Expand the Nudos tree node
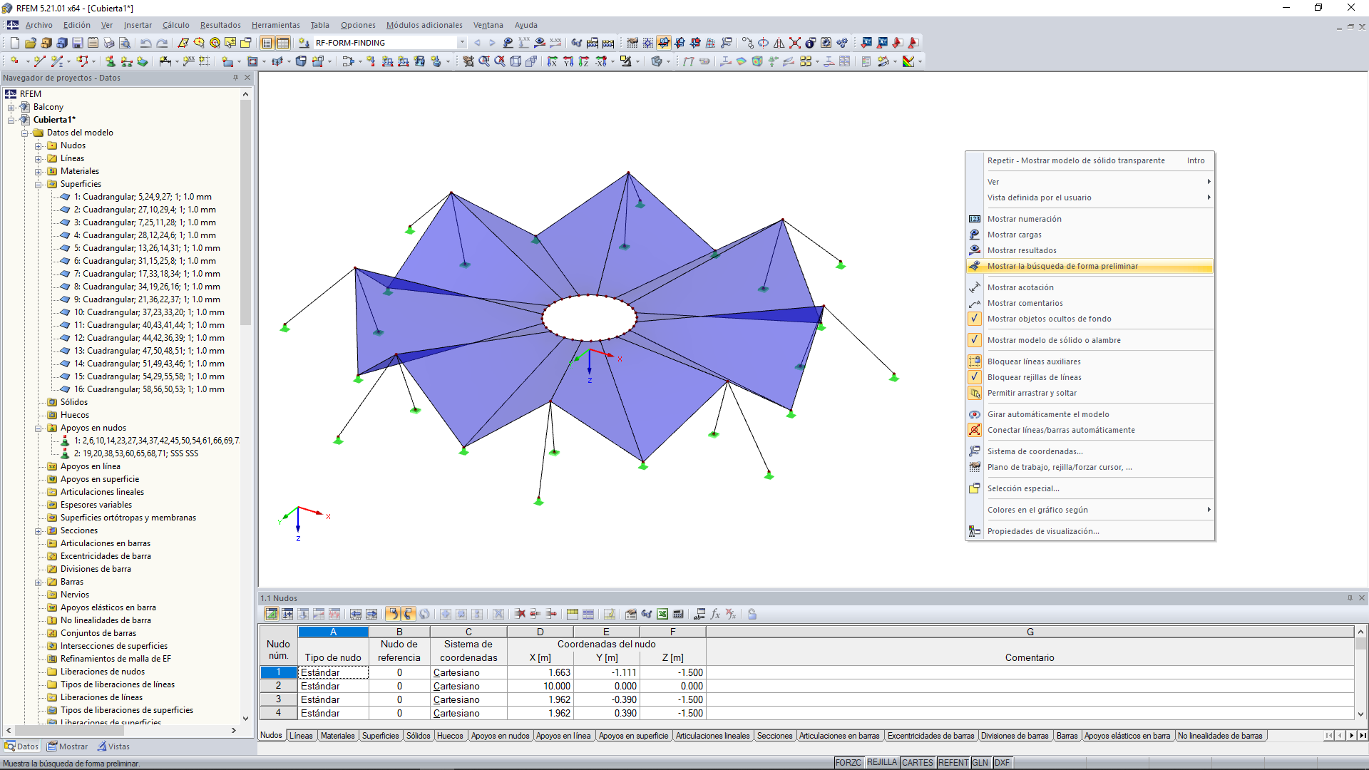 pos(39,145)
